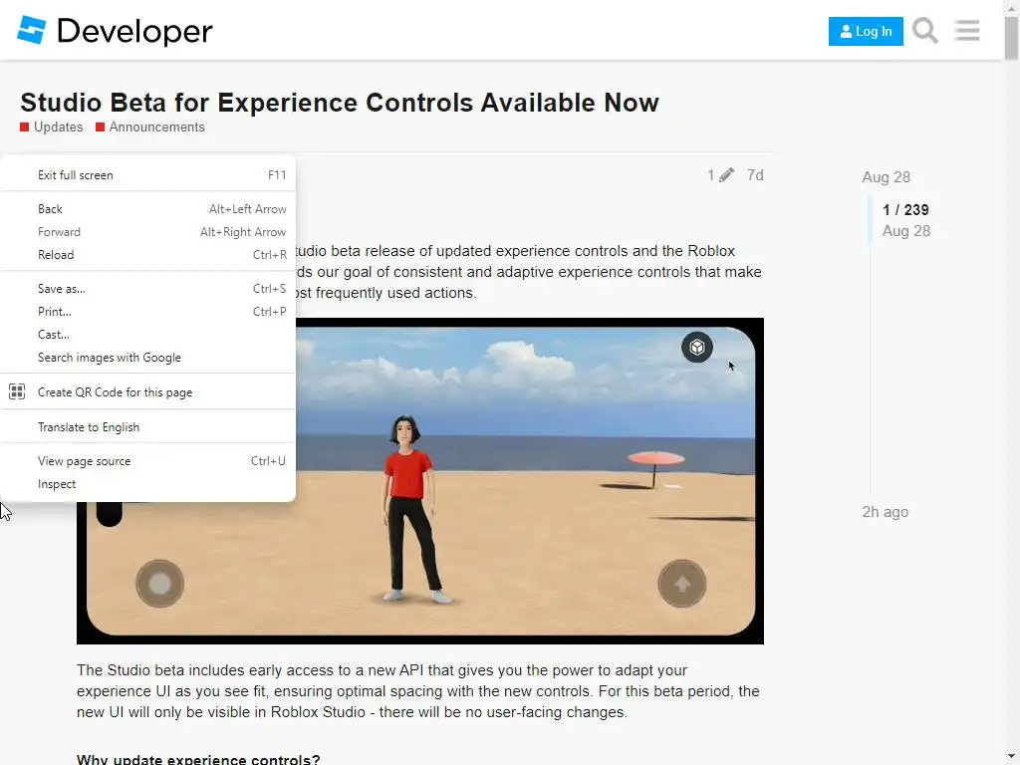1020x765 pixels.
Task: Click the Log In button
Action: pyautogui.click(x=866, y=31)
